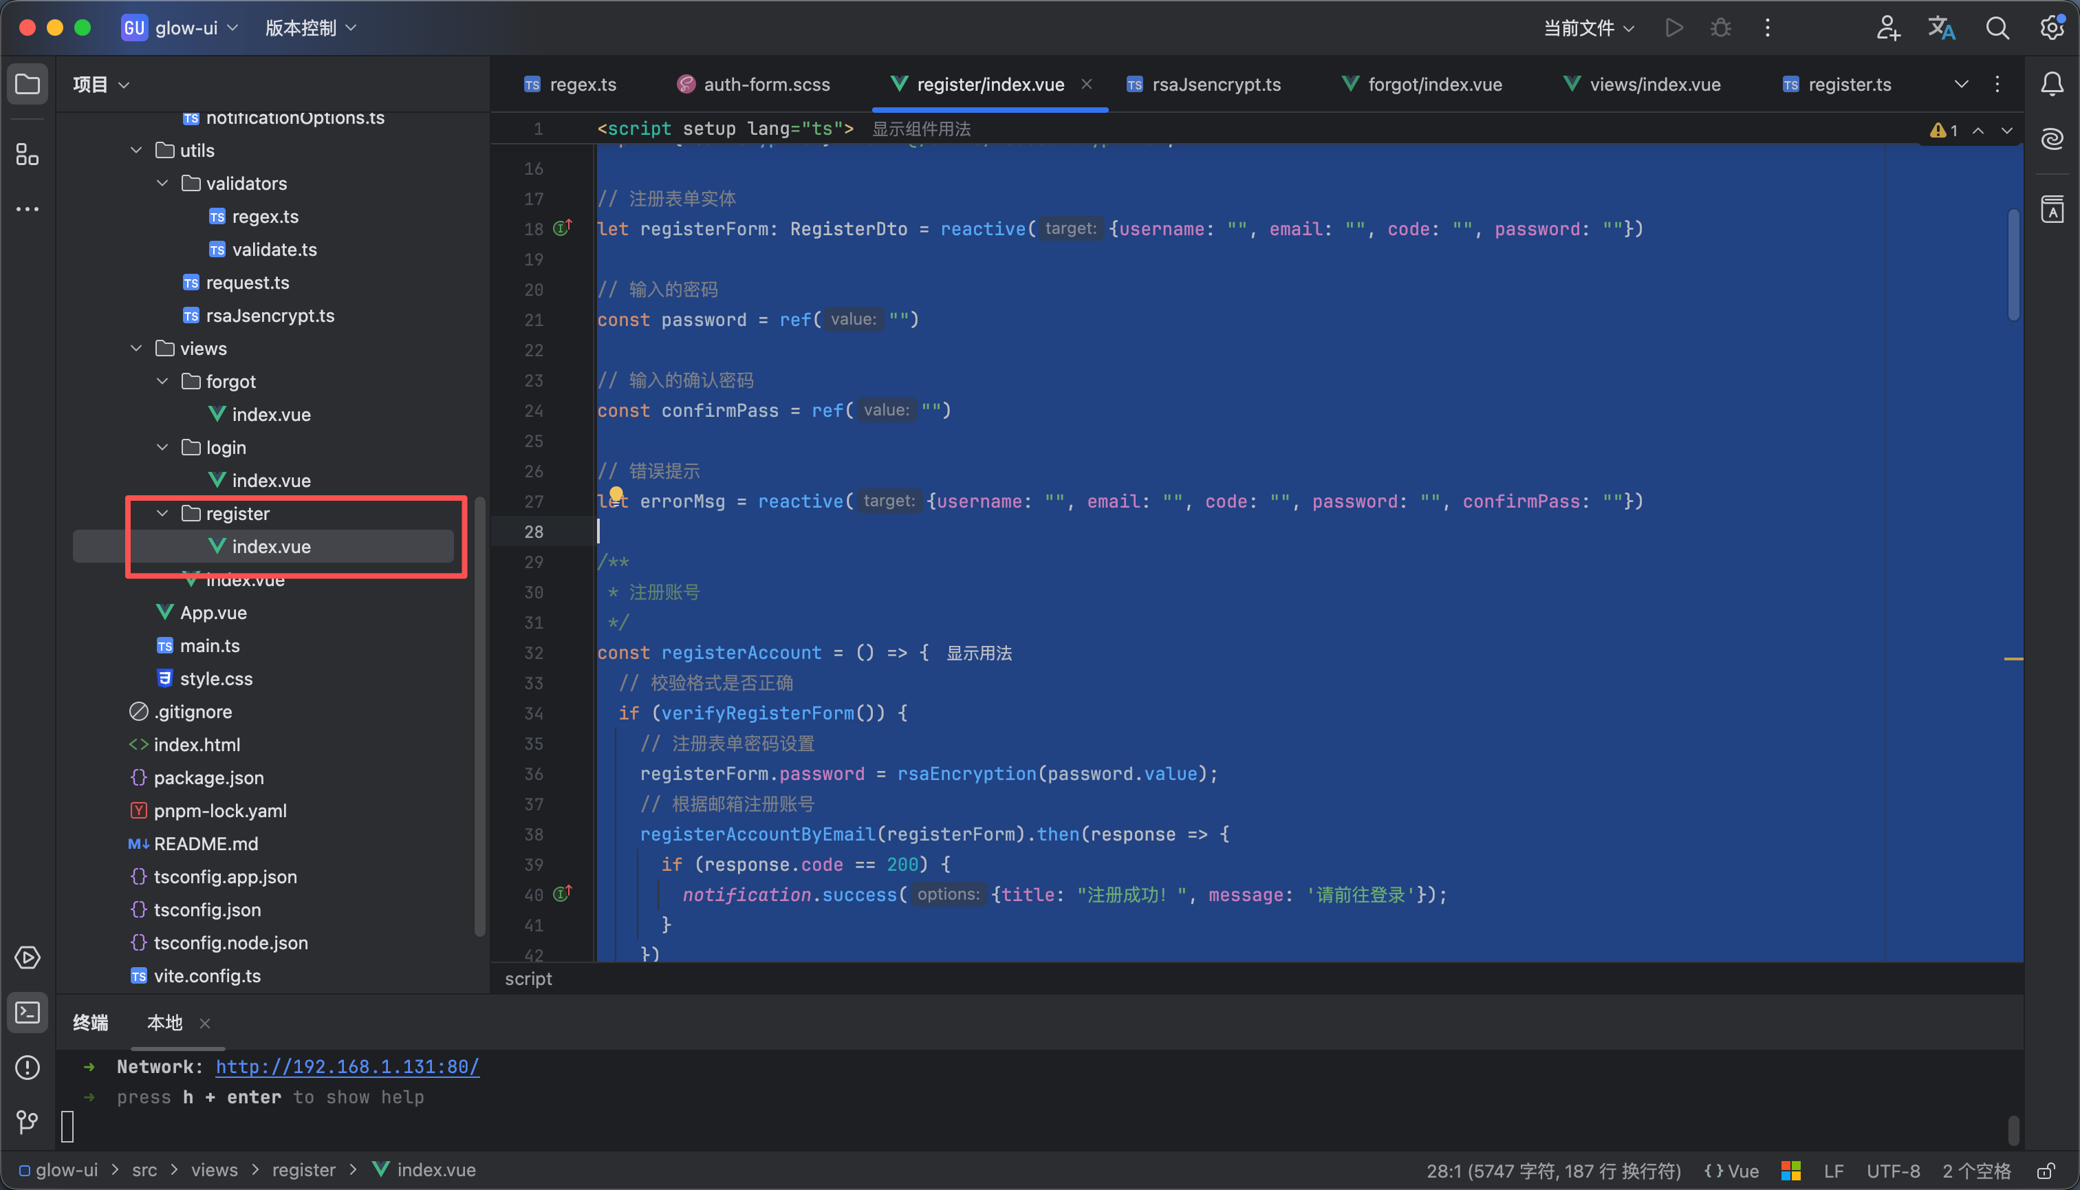
Task: Open the Translate icon in title bar
Action: (x=1942, y=28)
